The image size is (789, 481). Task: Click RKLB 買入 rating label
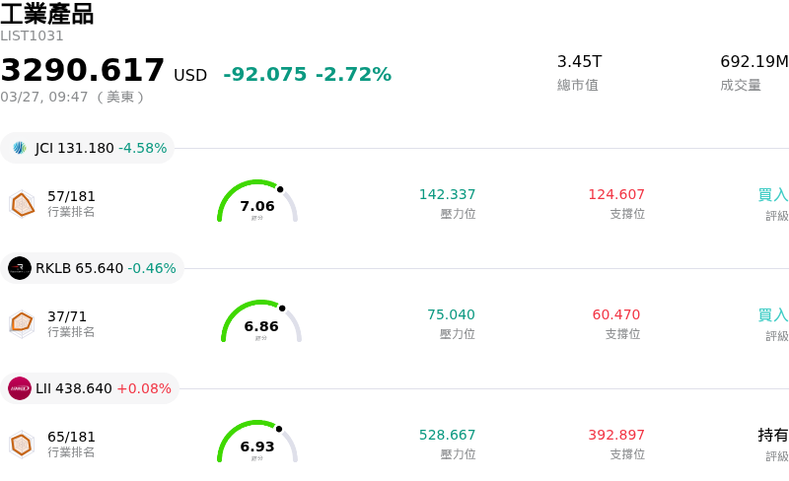tap(772, 315)
